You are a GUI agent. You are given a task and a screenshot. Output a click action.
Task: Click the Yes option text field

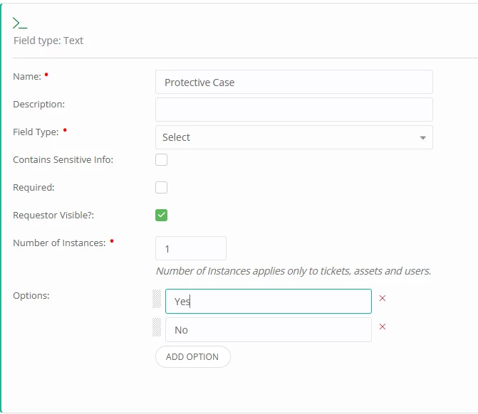(x=268, y=301)
